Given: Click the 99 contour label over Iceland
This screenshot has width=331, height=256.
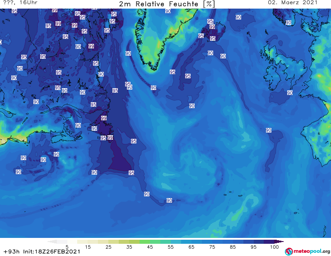Looking at the screenshot, I should tap(212, 27).
